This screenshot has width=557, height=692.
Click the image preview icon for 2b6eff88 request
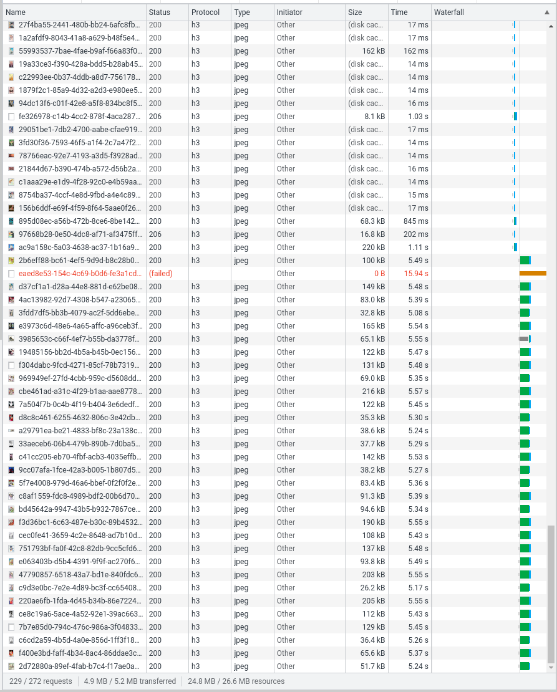11,261
